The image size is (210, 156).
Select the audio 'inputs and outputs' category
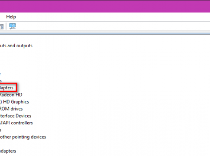click(x=16, y=45)
